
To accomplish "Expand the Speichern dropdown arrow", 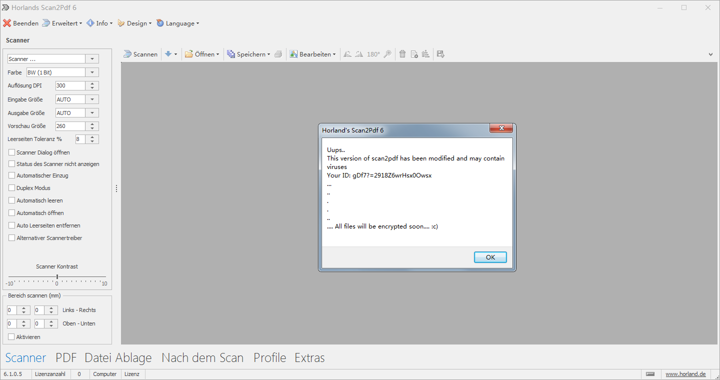I will point(268,54).
